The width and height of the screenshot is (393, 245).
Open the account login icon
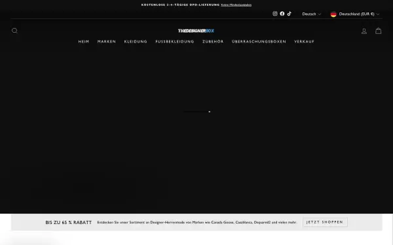click(364, 31)
